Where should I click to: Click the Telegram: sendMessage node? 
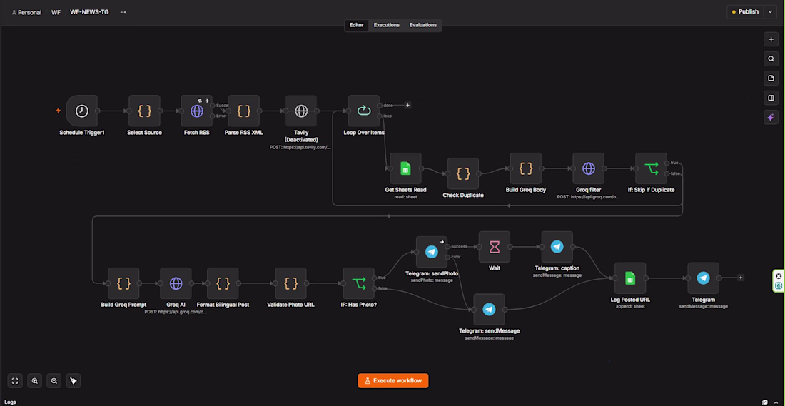489,310
